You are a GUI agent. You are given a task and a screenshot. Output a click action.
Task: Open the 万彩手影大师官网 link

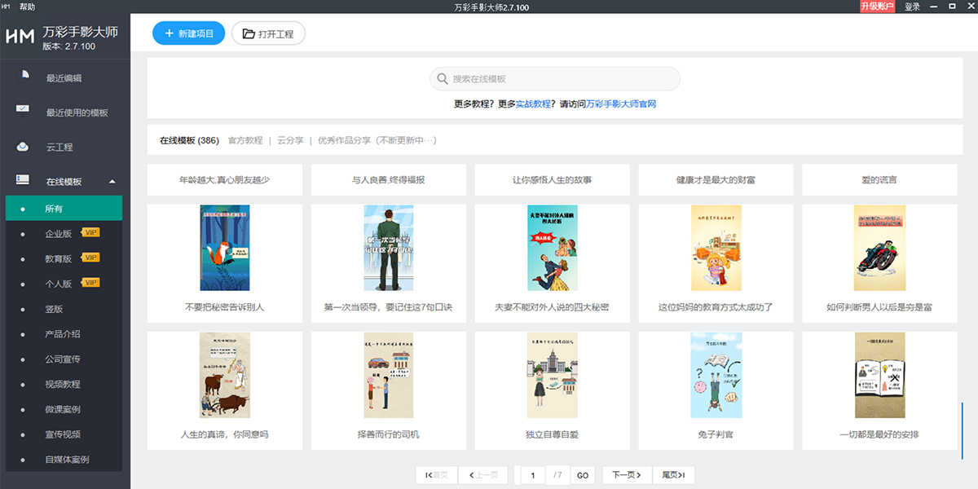(621, 104)
